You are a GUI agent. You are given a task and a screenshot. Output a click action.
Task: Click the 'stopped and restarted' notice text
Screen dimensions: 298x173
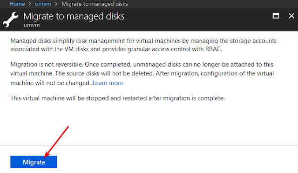117,99
